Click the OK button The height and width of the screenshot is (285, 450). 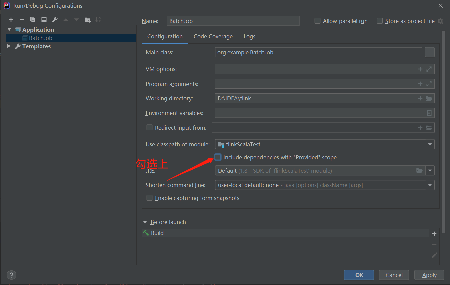pyautogui.click(x=359, y=275)
